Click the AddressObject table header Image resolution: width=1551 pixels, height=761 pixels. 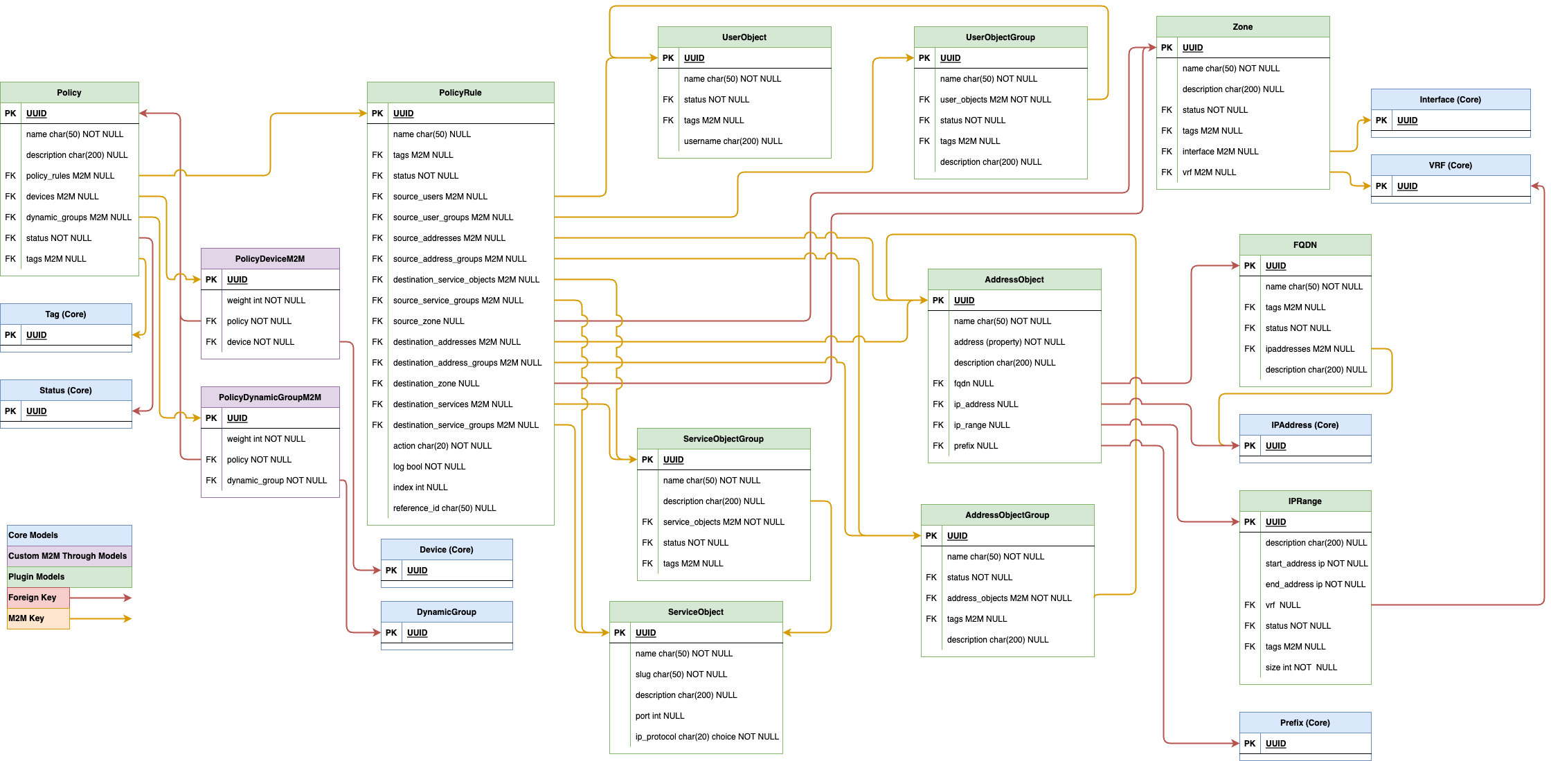click(1014, 280)
